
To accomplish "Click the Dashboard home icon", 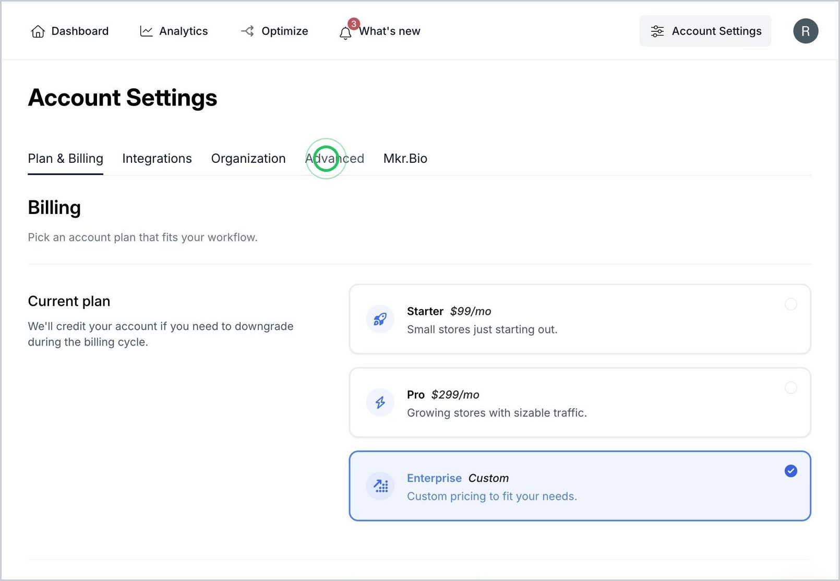I will [x=38, y=31].
